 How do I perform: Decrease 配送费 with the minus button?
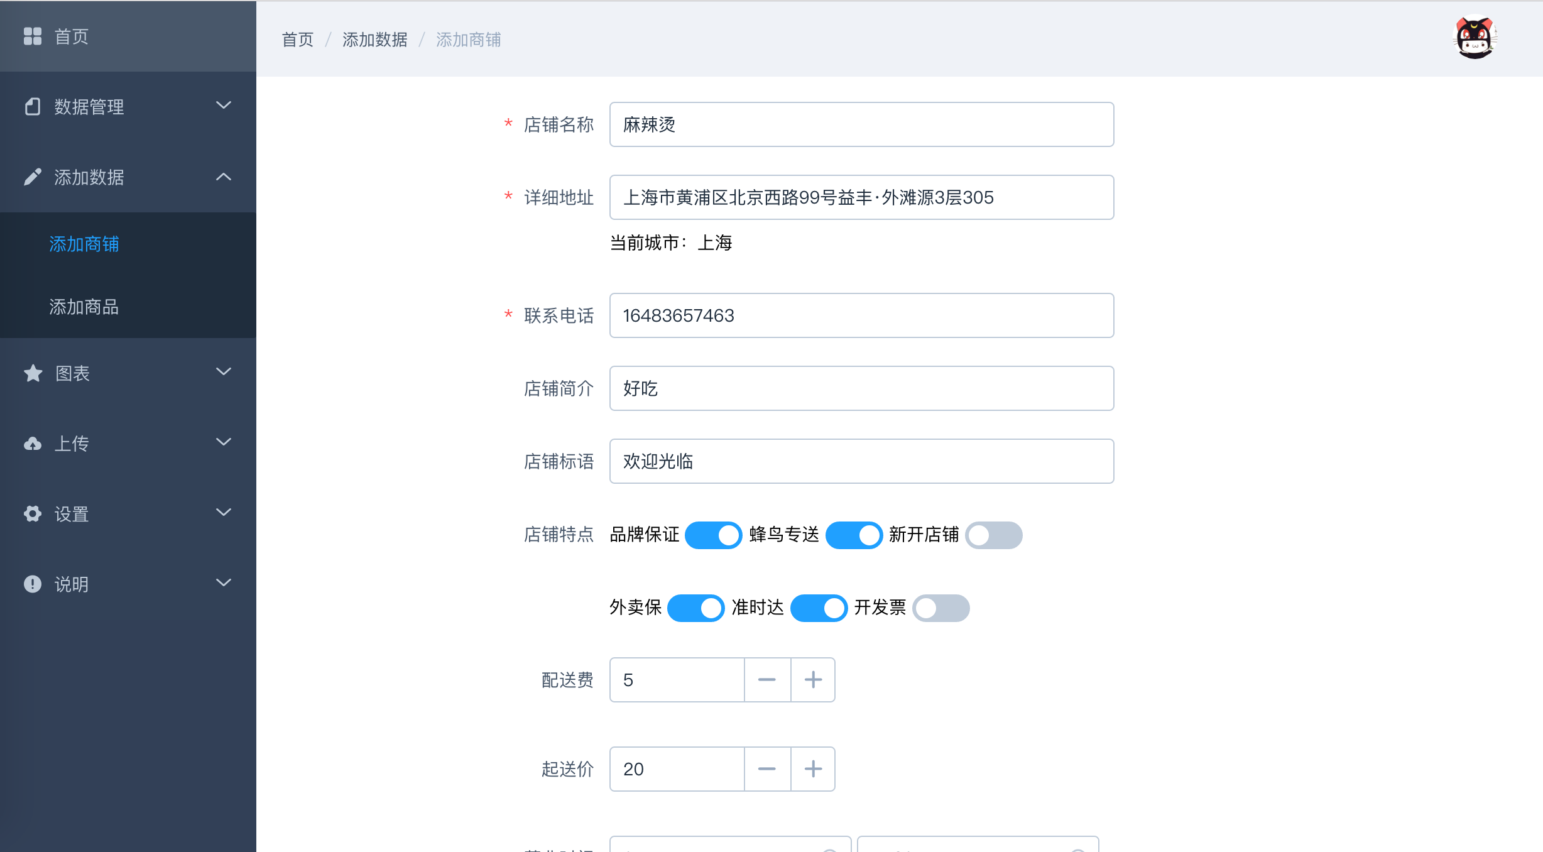coord(767,680)
